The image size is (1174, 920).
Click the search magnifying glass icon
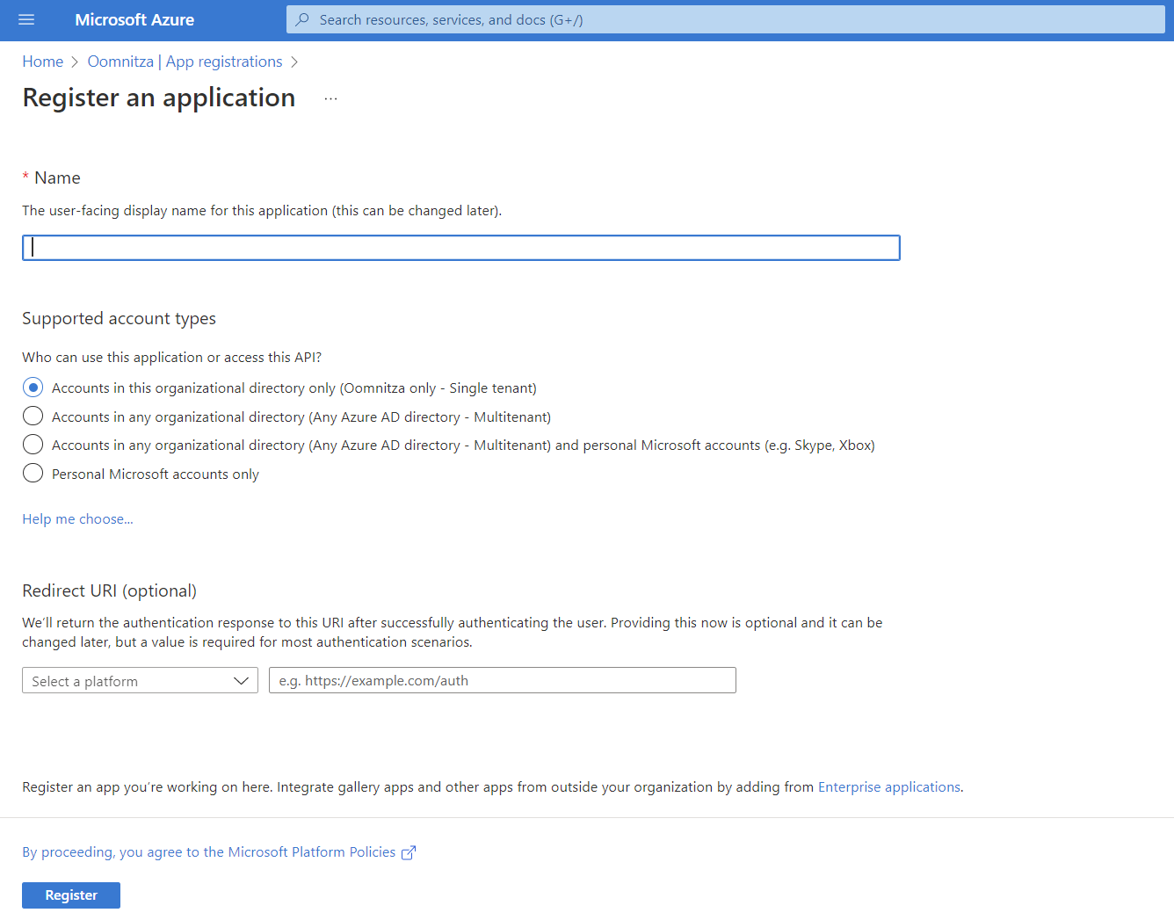point(302,19)
